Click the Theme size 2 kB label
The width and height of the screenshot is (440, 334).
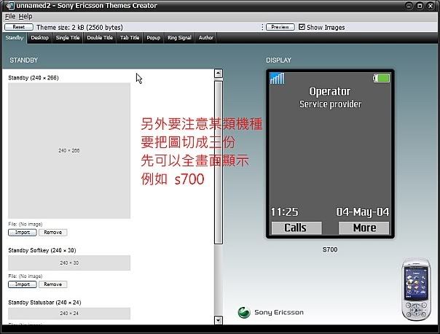point(79,27)
